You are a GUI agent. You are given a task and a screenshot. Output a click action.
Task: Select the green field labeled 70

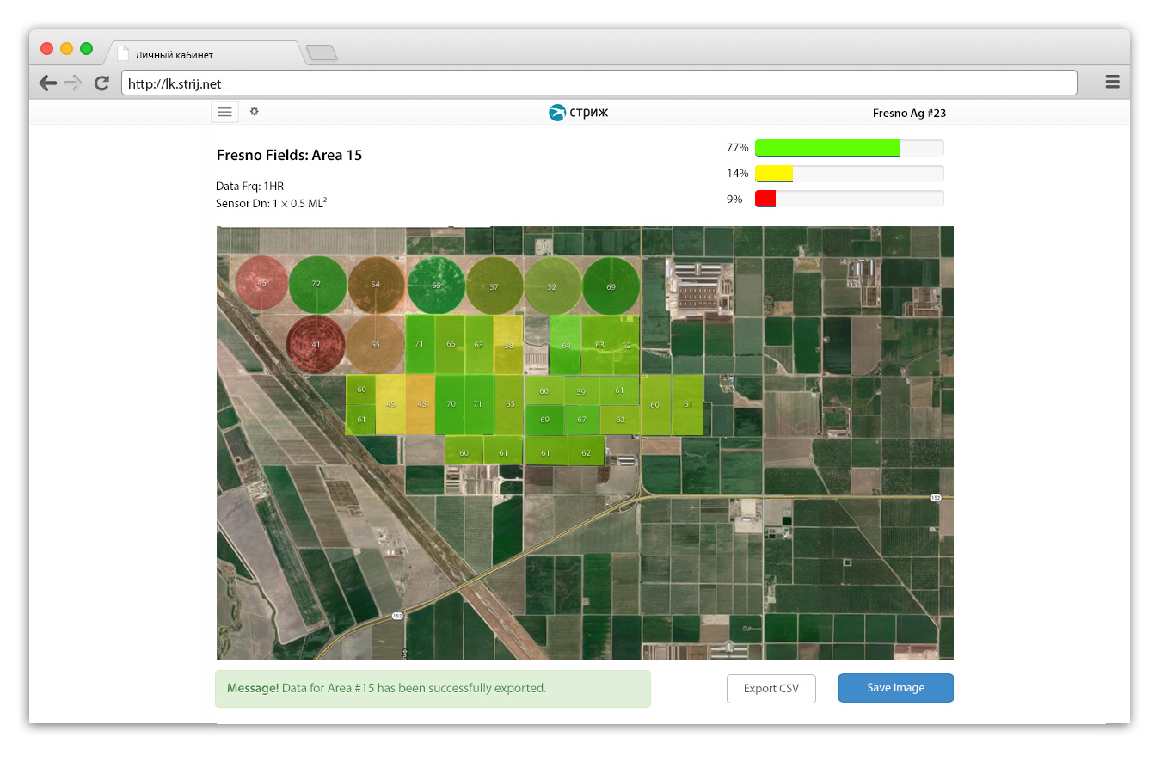point(450,404)
